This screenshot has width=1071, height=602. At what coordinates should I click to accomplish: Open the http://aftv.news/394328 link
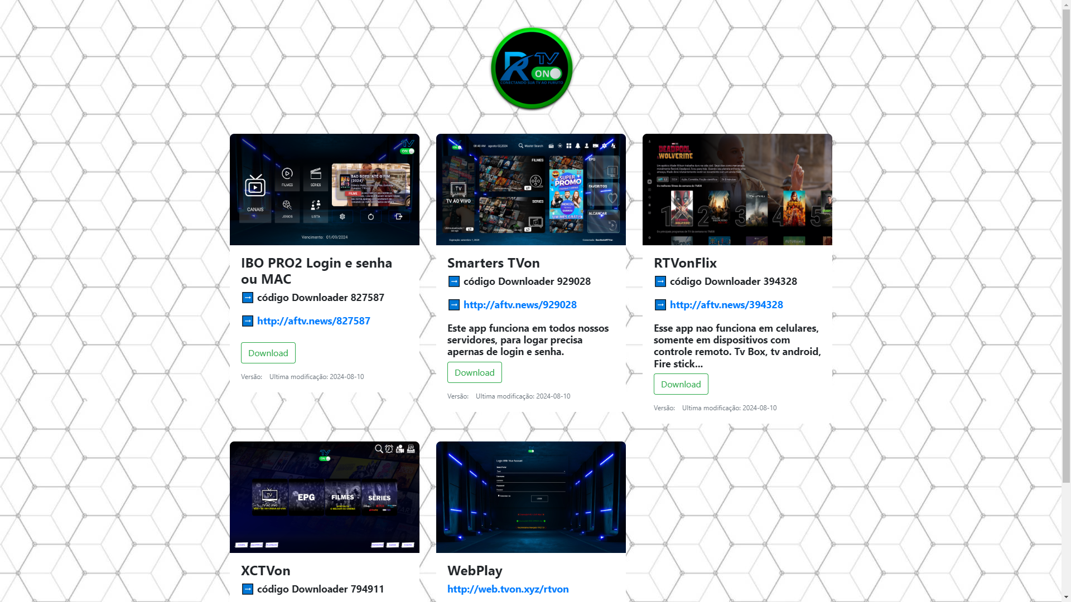coord(726,305)
